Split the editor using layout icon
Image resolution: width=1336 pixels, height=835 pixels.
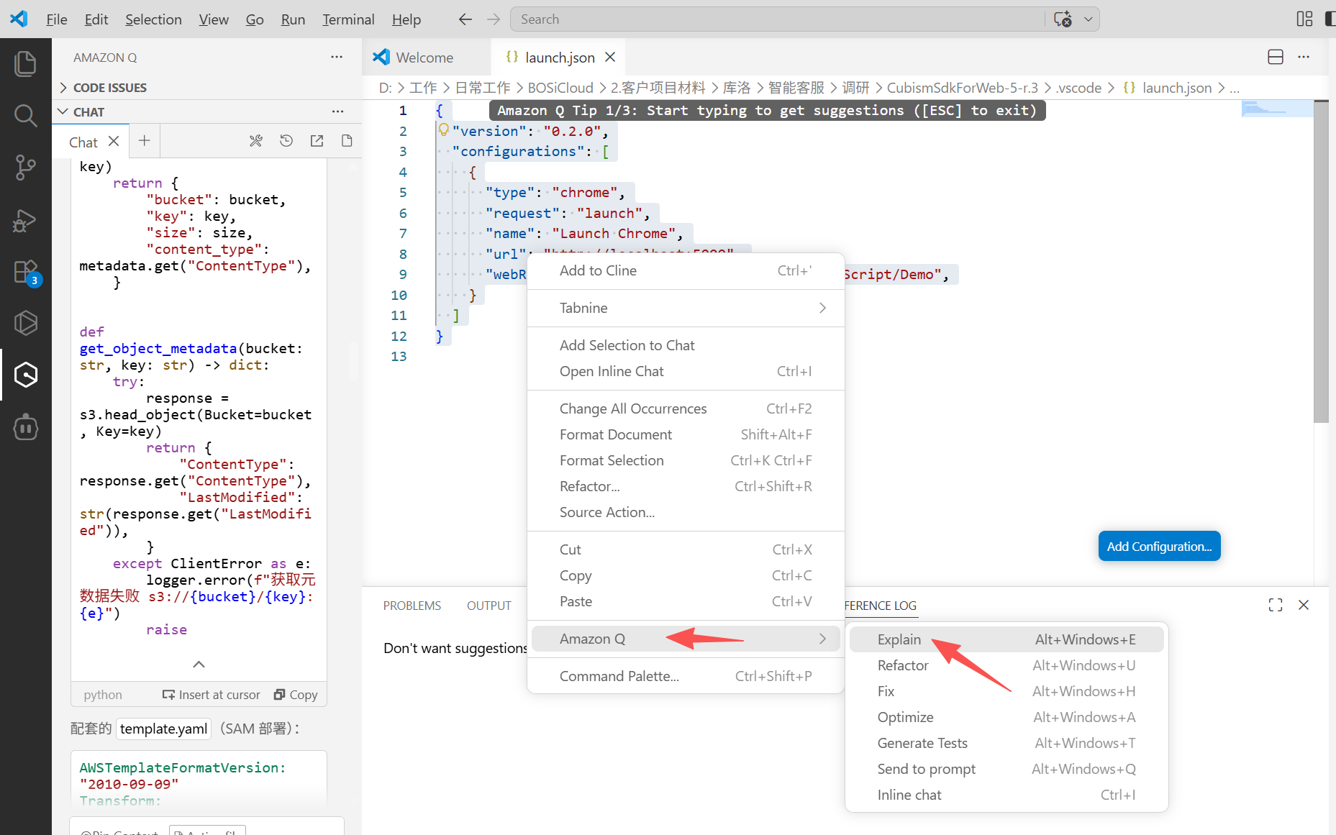pyautogui.click(x=1276, y=57)
